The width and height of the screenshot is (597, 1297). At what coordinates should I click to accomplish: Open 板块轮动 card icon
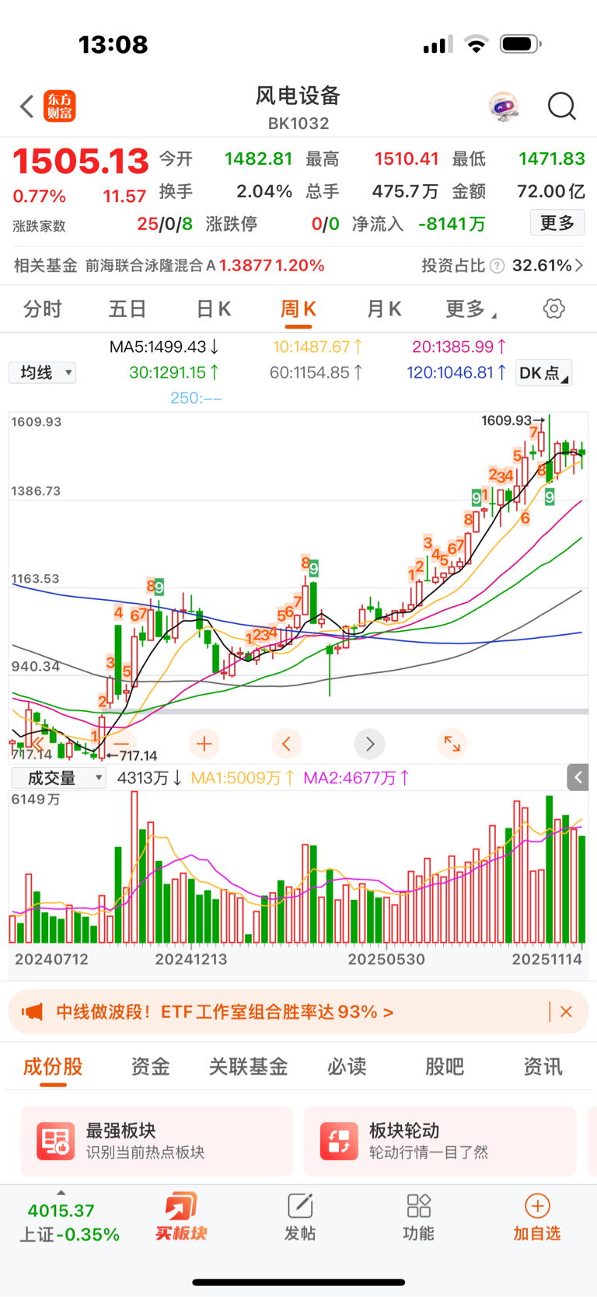click(339, 1141)
